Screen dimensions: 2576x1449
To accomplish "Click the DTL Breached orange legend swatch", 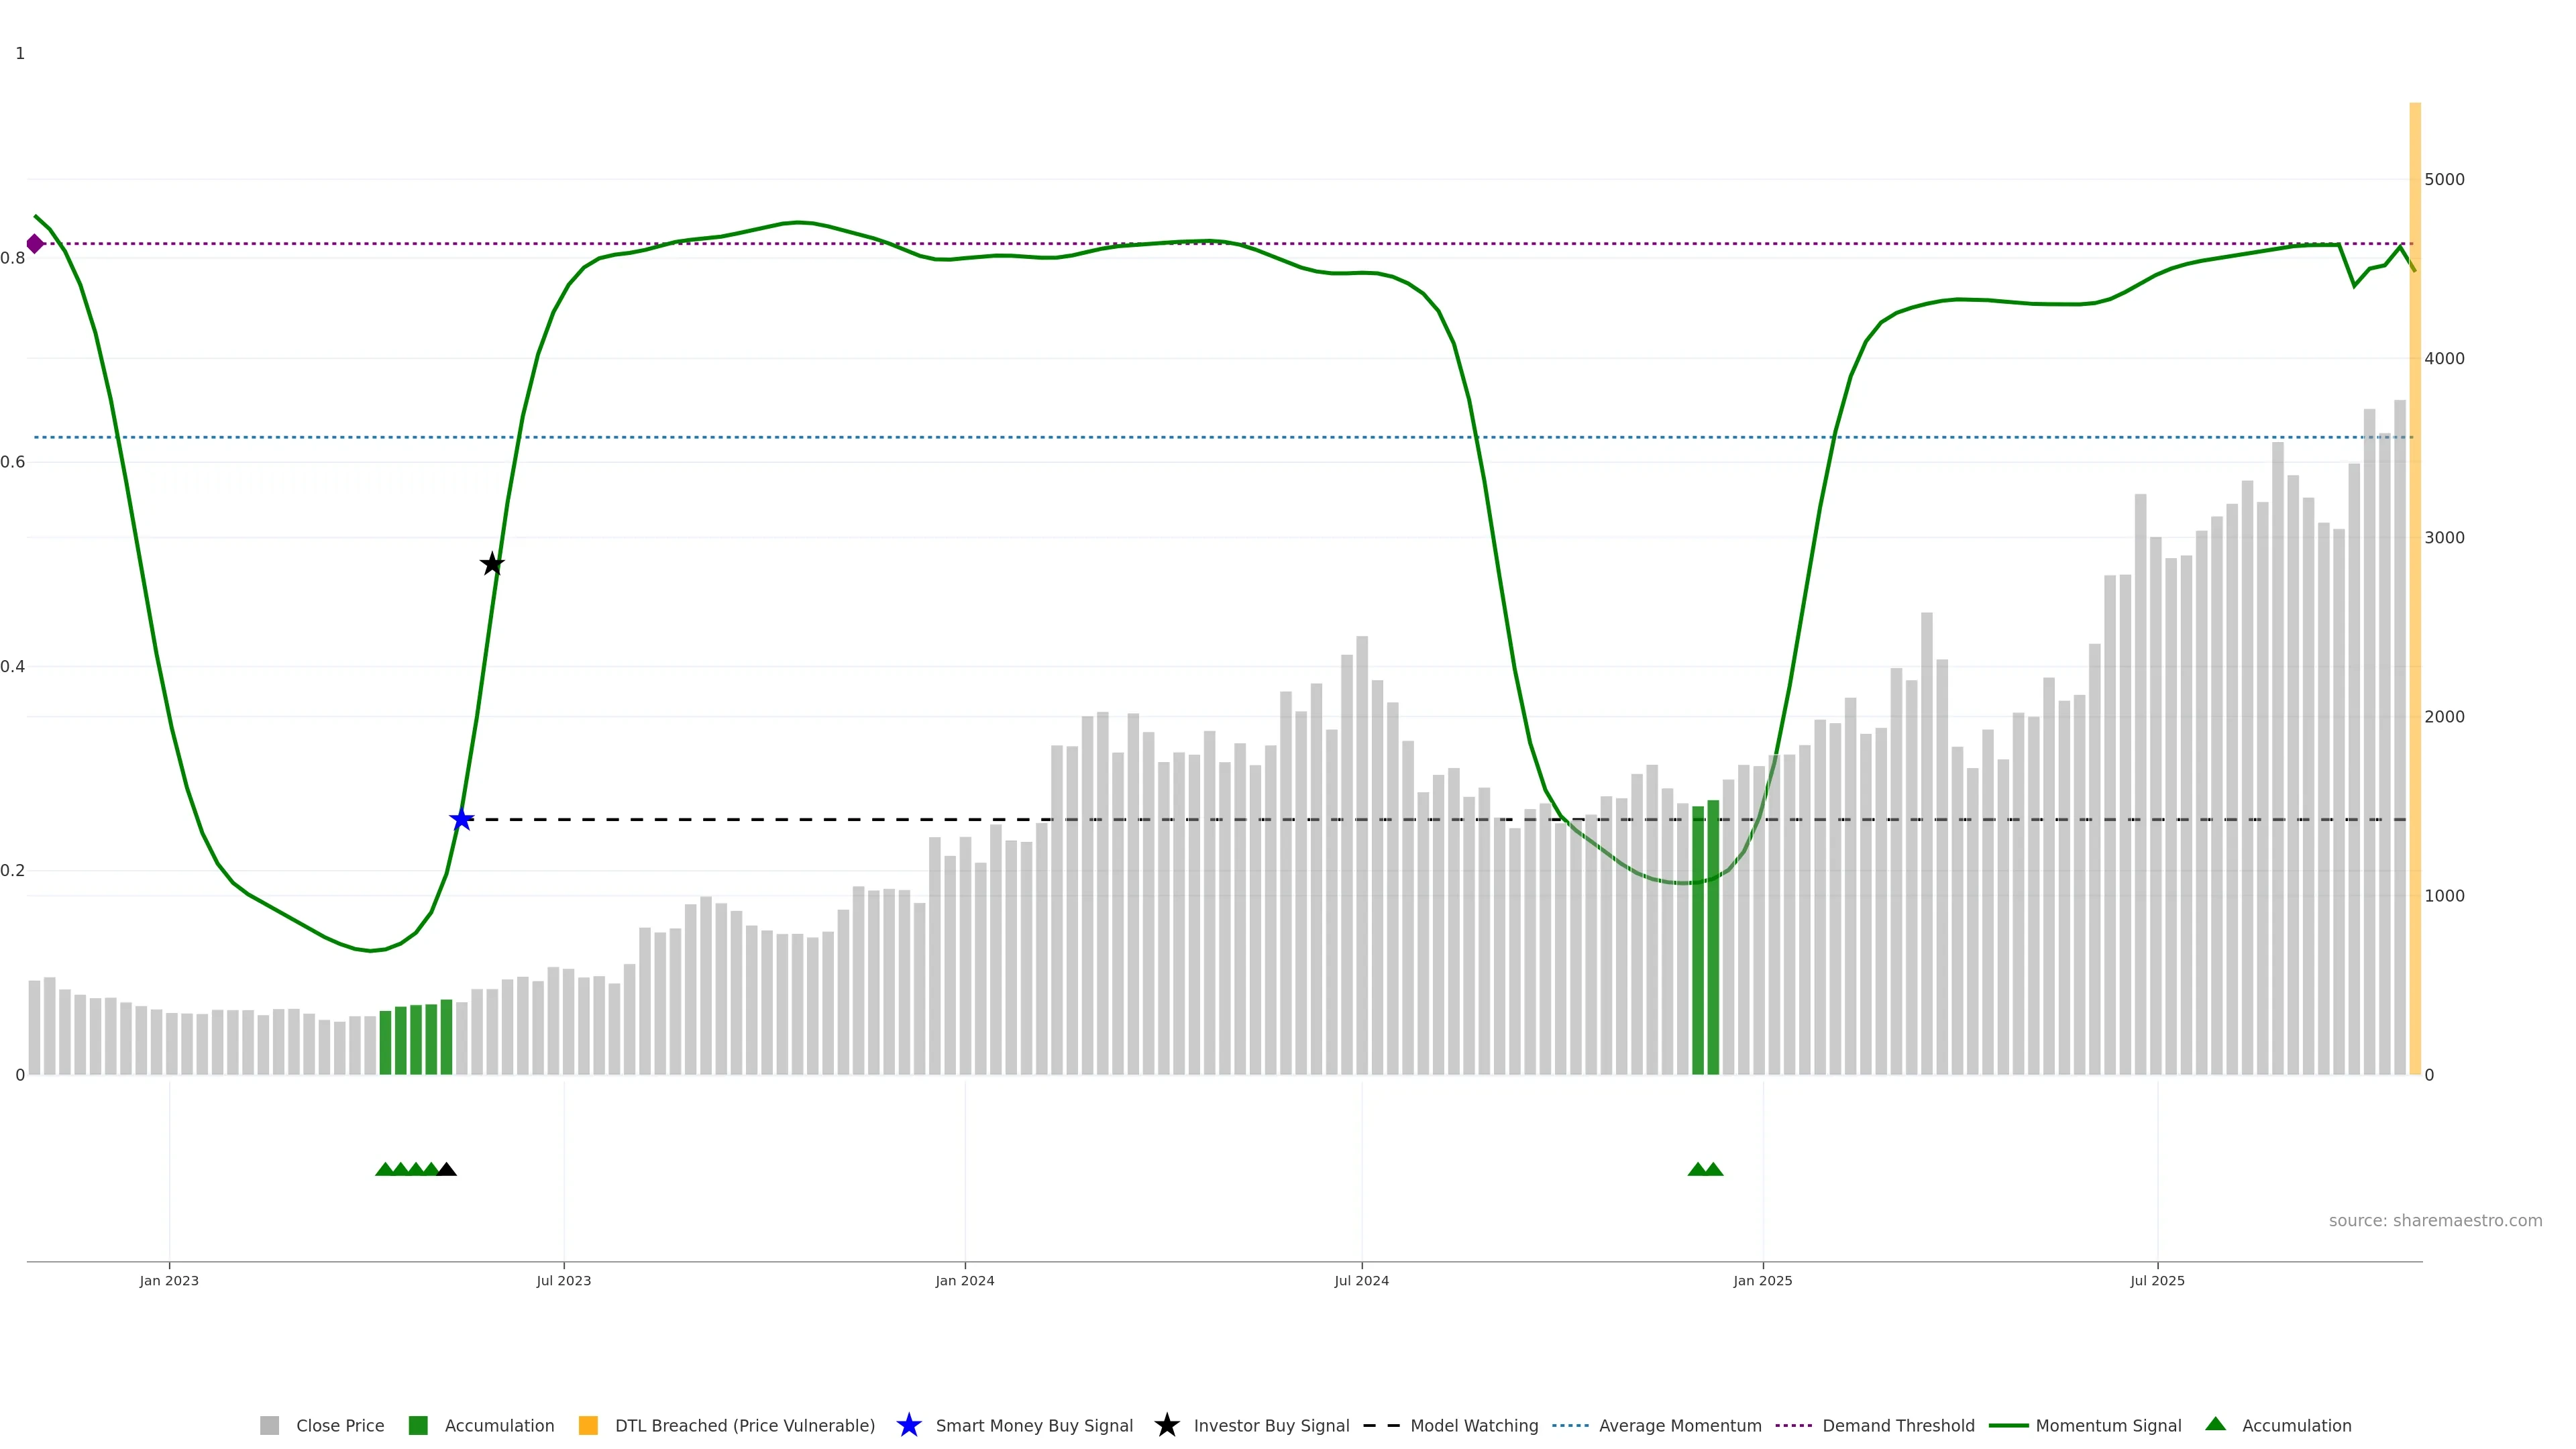I will click(588, 1425).
